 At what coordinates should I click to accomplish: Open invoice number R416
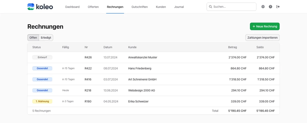pyautogui.click(x=88, y=79)
